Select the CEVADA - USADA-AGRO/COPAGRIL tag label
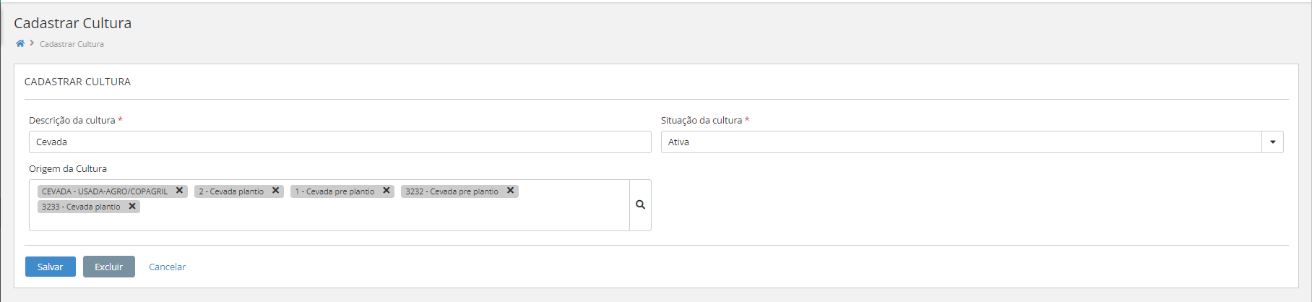Screen dimensions: 1312x302 pyautogui.click(x=105, y=191)
